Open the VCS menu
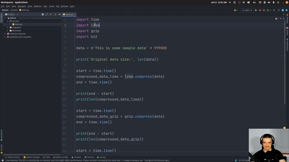Screen dimensions: 289x162 (x=57, y=6)
